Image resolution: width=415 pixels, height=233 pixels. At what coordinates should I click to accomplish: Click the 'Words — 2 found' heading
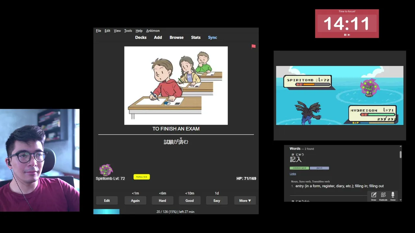click(302, 149)
